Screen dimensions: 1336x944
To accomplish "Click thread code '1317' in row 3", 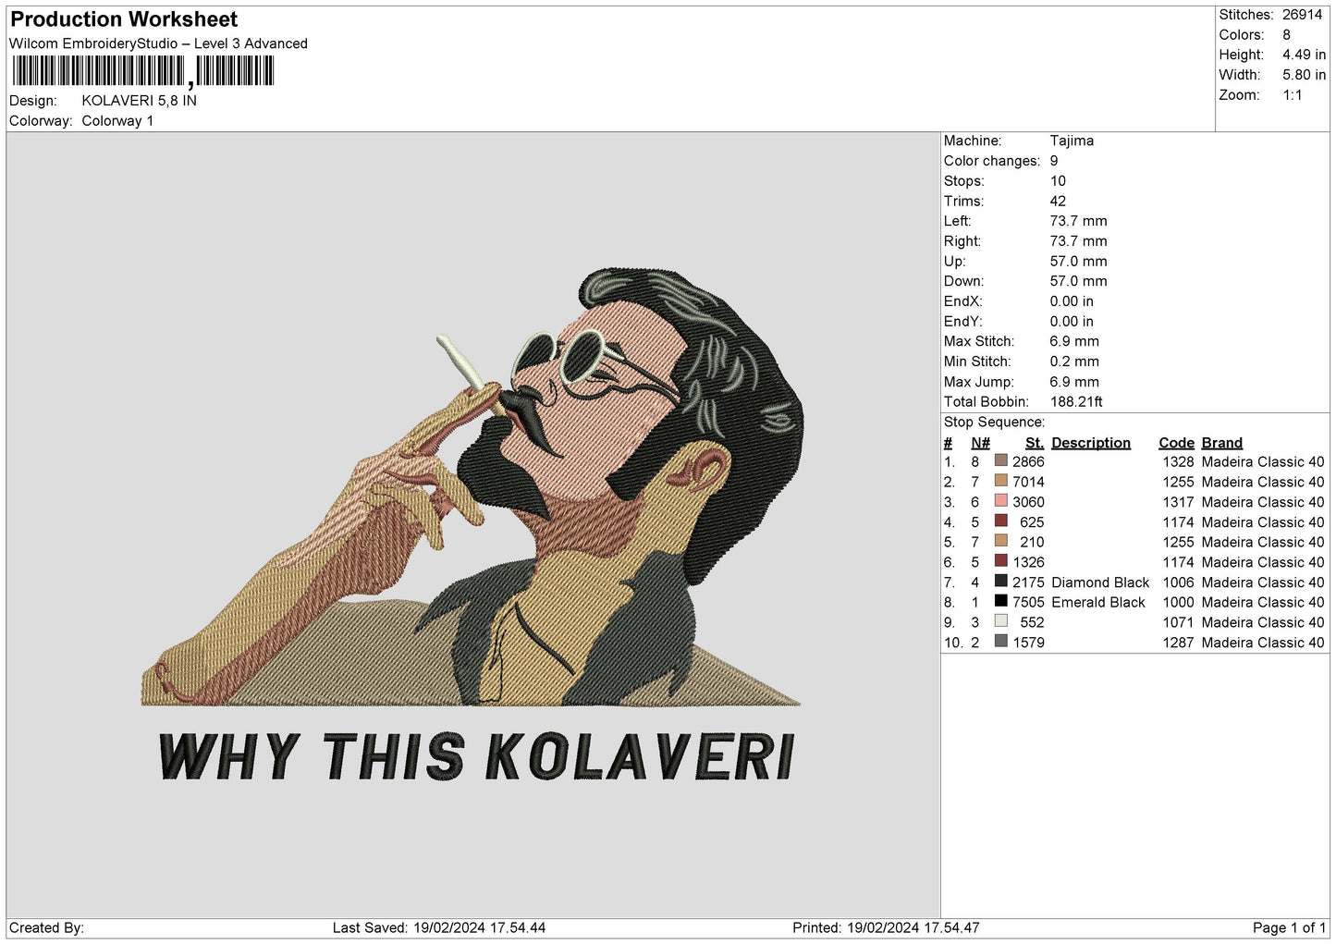I will (x=1178, y=502).
